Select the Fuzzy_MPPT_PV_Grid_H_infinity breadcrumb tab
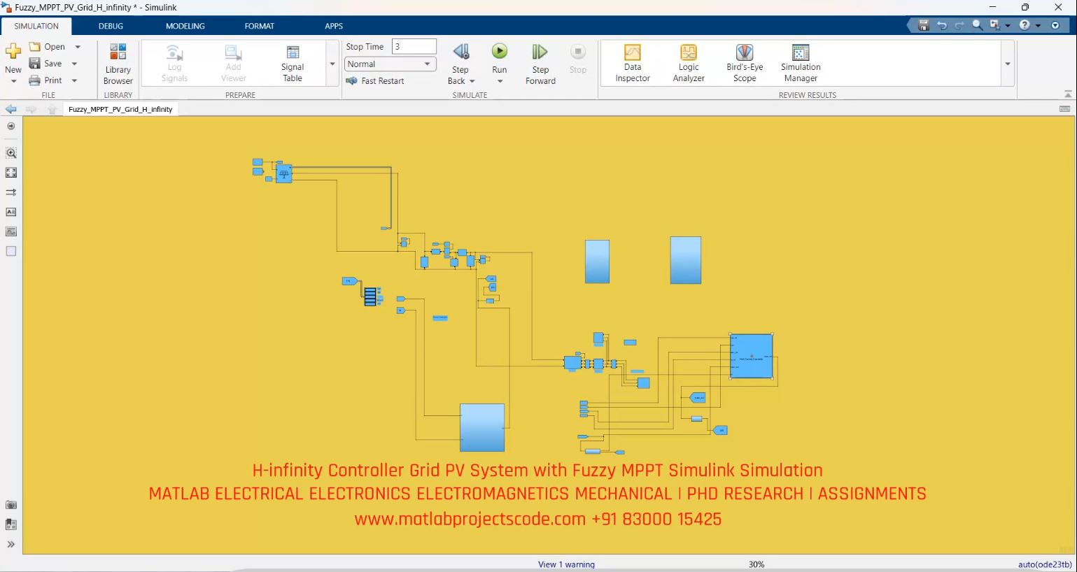 tap(120, 109)
